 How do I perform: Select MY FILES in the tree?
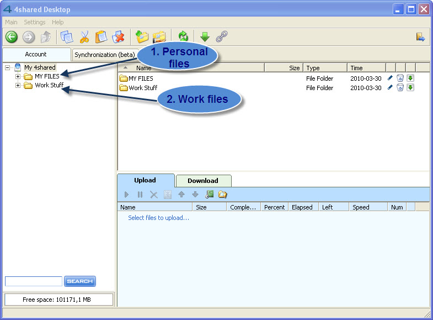point(47,76)
